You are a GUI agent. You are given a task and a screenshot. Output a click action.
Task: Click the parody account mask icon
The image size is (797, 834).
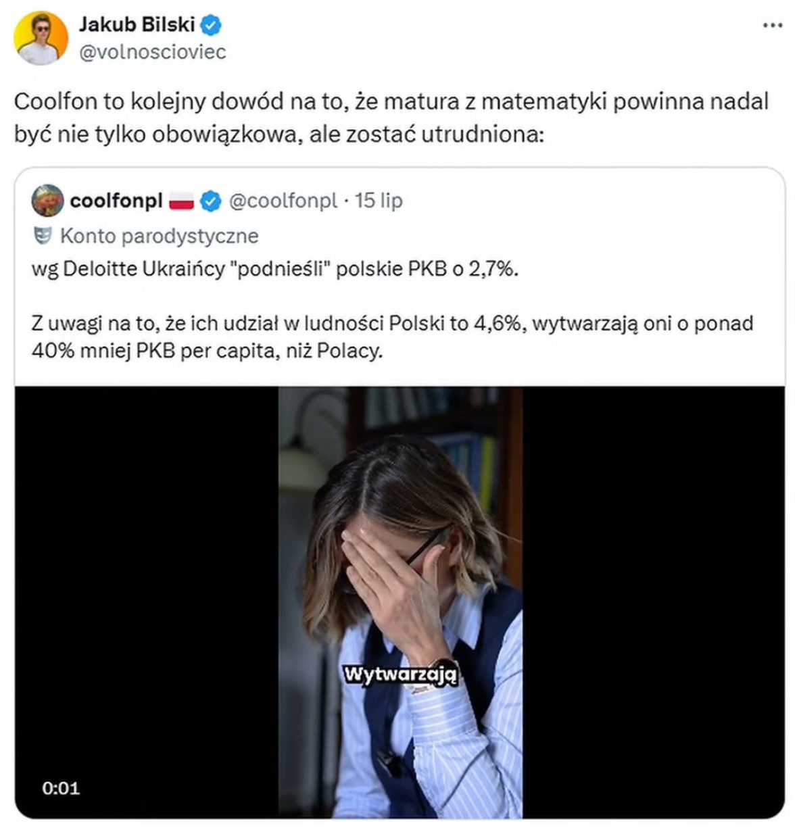[x=43, y=236]
